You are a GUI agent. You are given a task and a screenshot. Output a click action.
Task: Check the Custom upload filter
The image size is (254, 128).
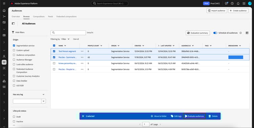coord(14,50)
